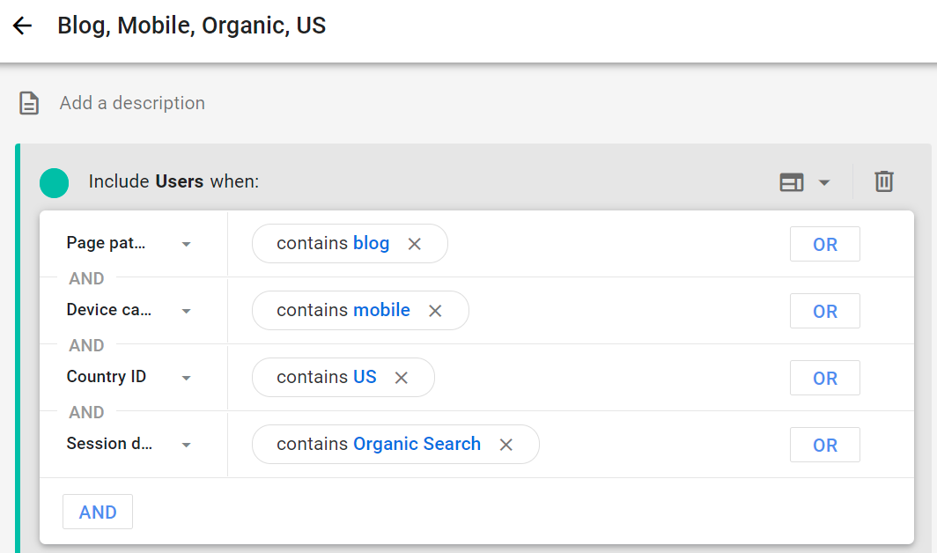Expand the Country ID dimension dropdown
The height and width of the screenshot is (553, 937).
(186, 378)
